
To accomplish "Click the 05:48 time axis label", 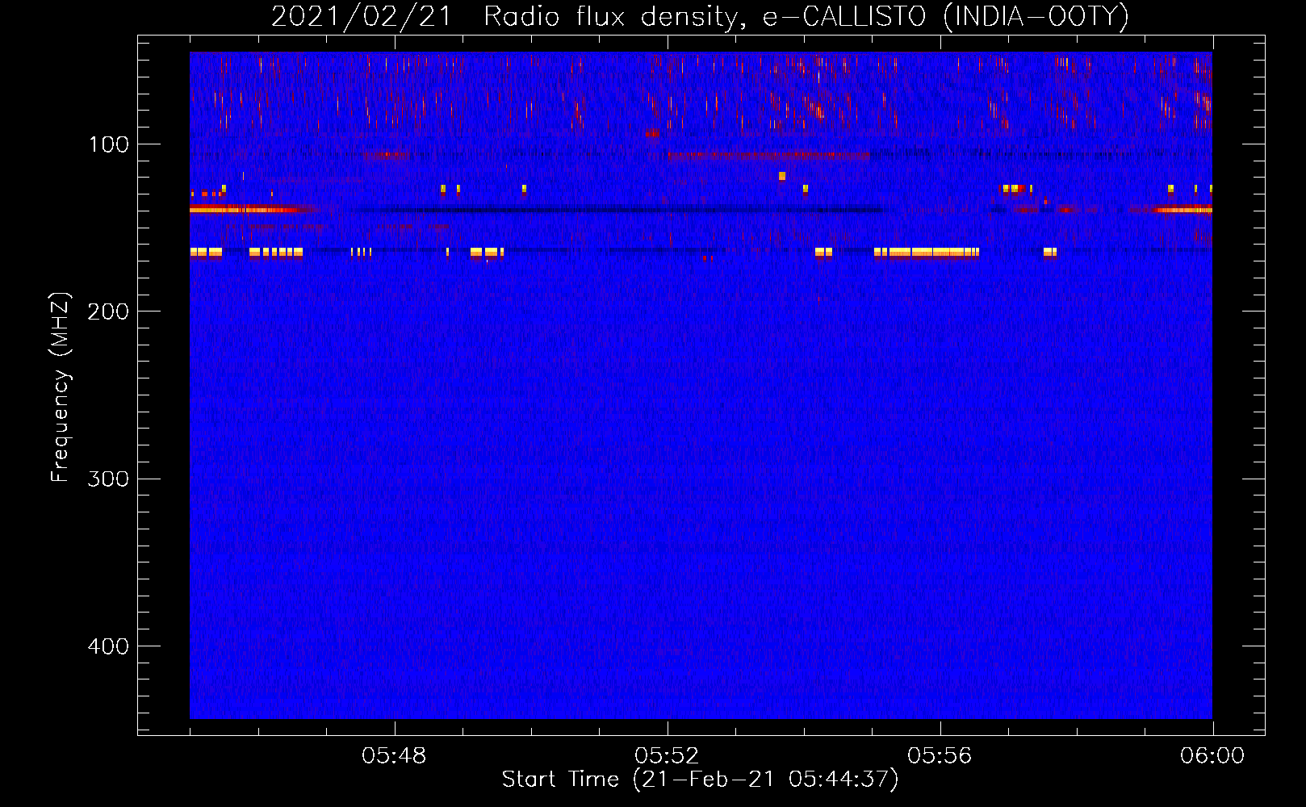I will [394, 756].
